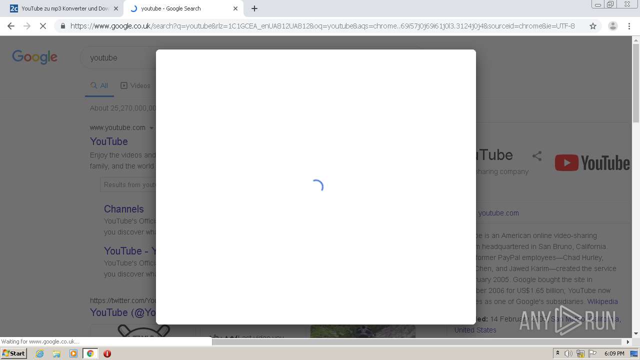Screen dimensions: 640x360
Task: Click the youtube.com link in knowledge panel
Action: pyautogui.click(x=498, y=213)
